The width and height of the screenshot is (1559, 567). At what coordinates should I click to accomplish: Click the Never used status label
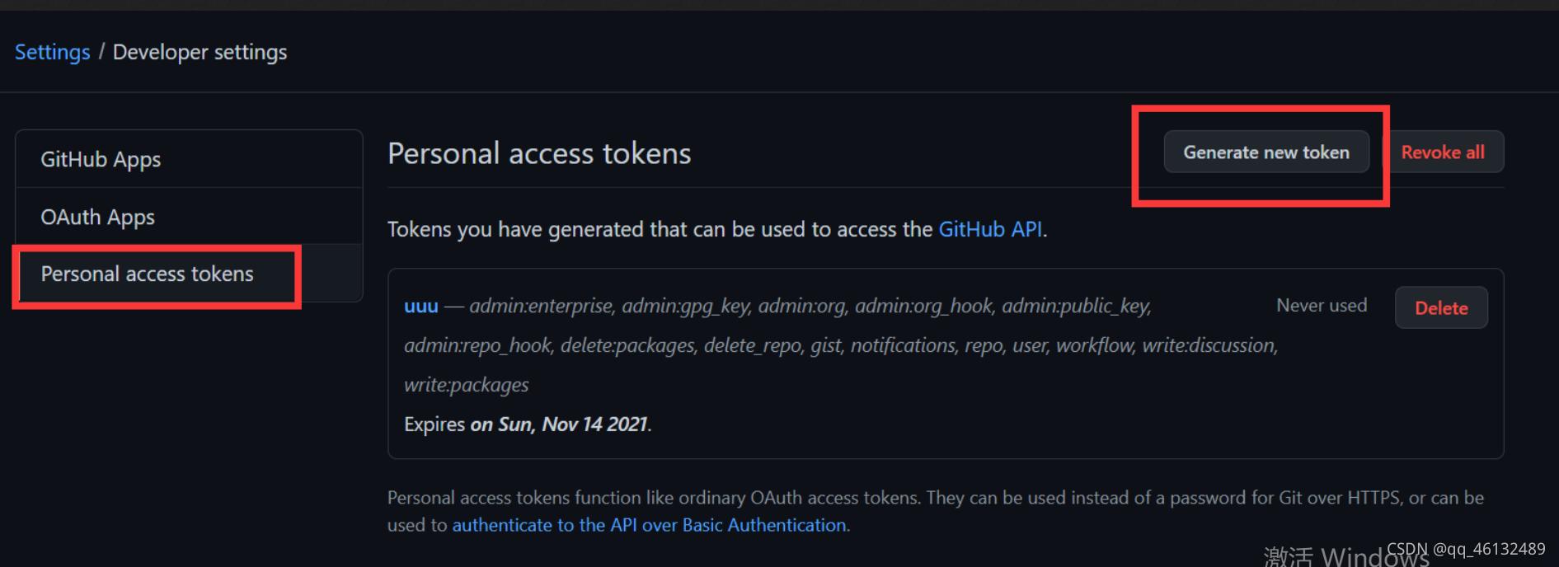(x=1322, y=306)
